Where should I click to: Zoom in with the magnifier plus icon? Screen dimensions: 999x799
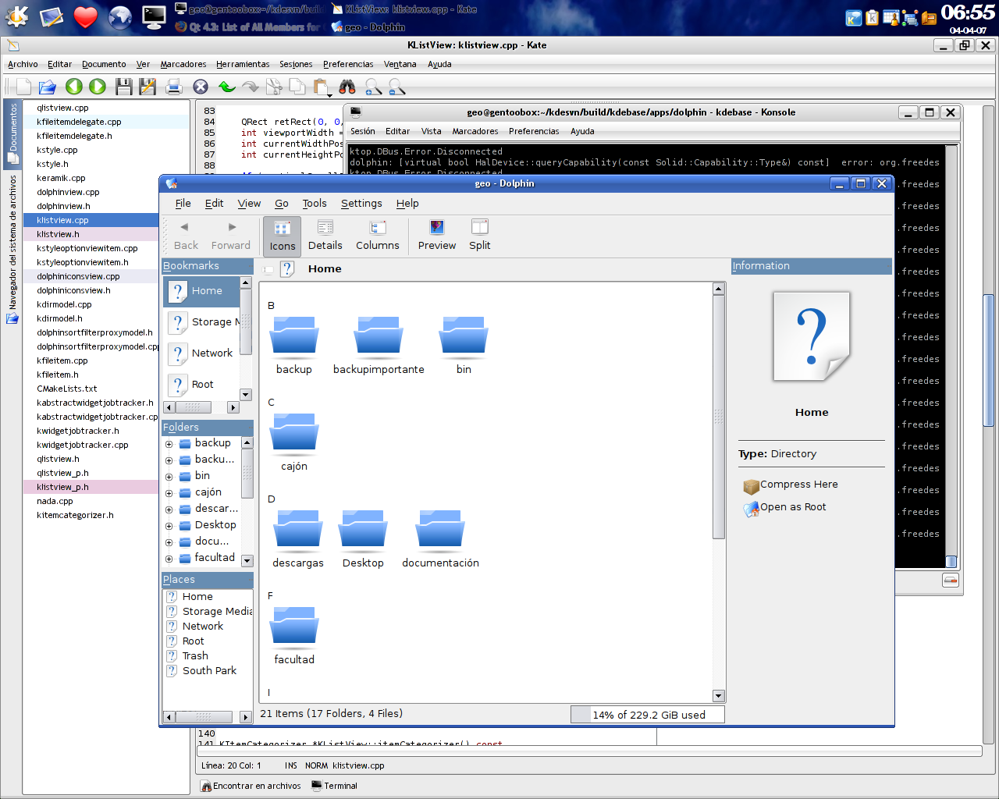[x=373, y=87]
